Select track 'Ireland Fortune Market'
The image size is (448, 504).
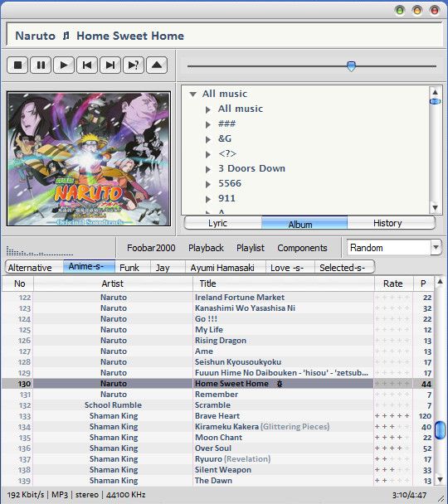click(x=217, y=298)
